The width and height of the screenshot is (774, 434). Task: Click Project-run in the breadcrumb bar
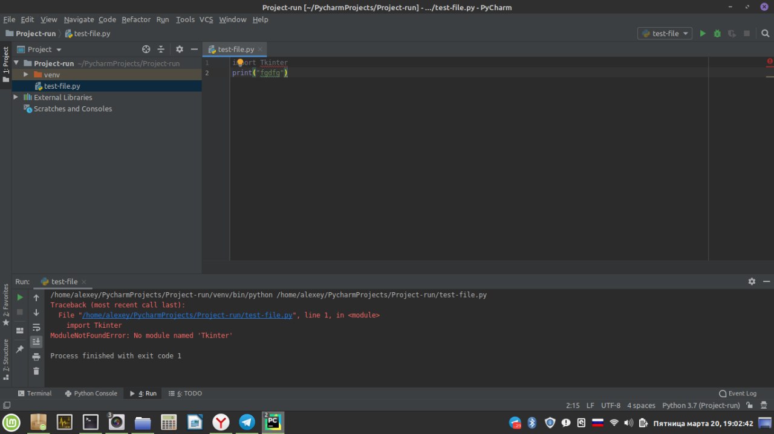pos(30,34)
